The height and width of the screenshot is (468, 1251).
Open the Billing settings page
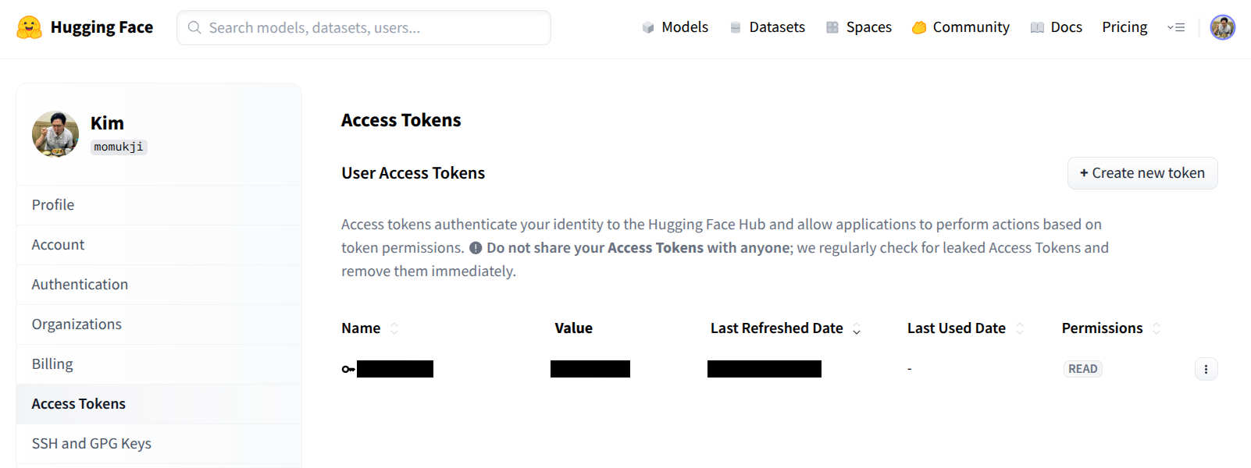pos(52,364)
